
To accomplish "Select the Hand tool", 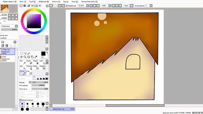I will pyautogui.click(x=32, y=57).
